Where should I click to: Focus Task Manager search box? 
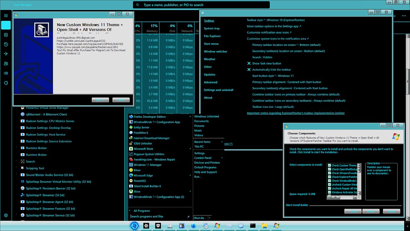tap(201, 5)
